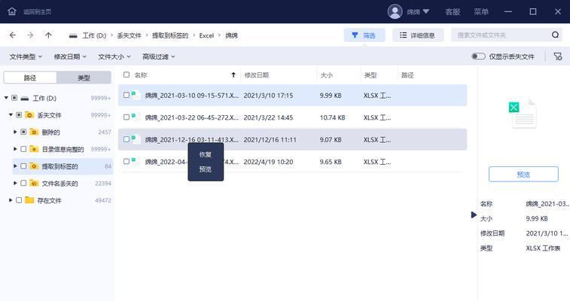Click the search magnifier icon
Viewport: 570px width, 301px height.
pos(555,35)
